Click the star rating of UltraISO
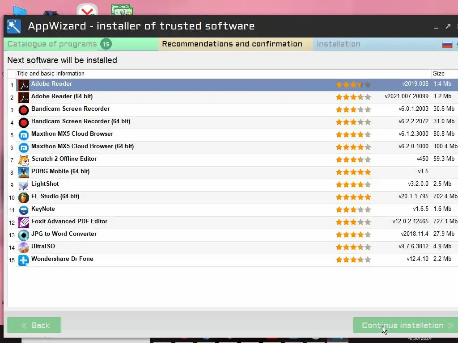 [x=353, y=247]
